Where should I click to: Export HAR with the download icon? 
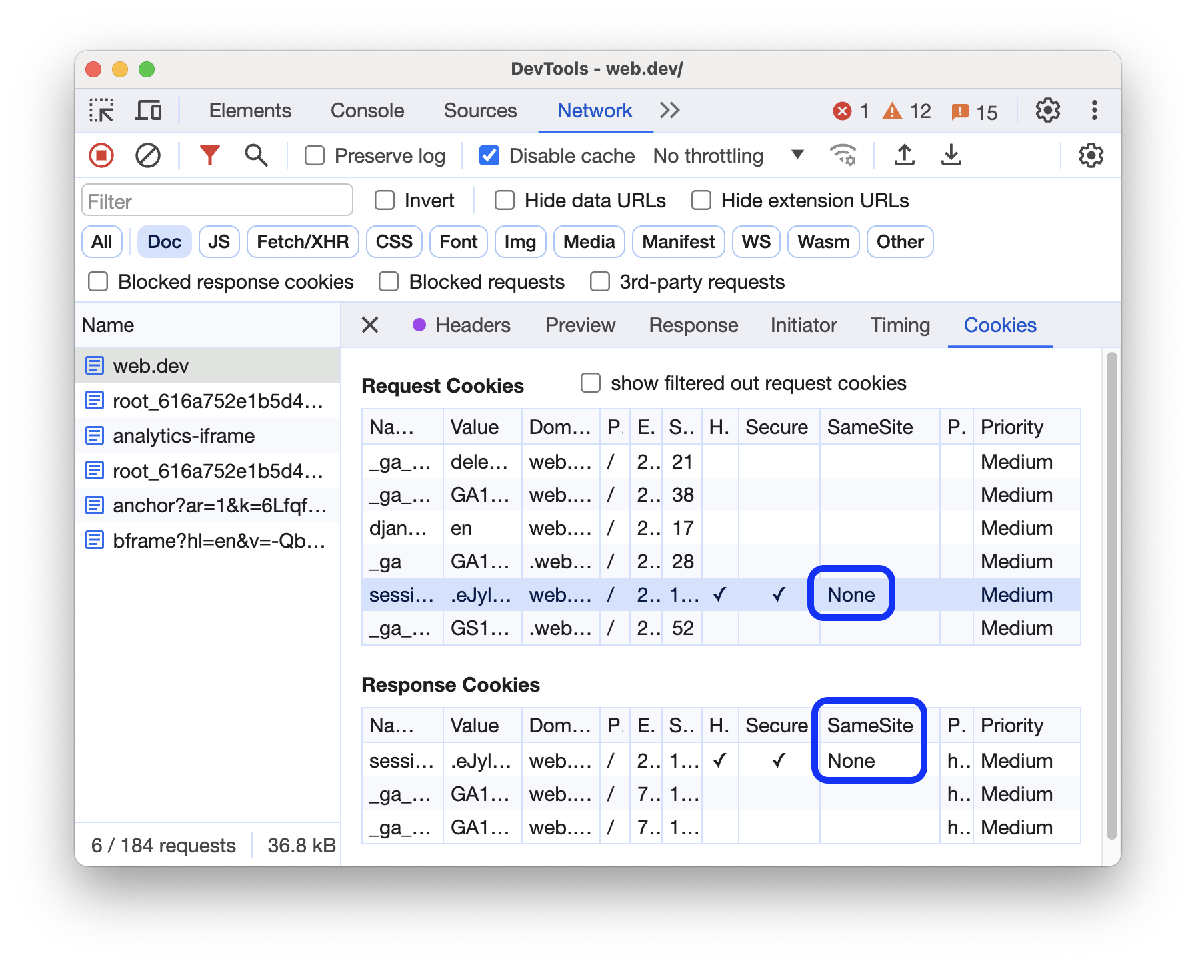tap(951, 155)
